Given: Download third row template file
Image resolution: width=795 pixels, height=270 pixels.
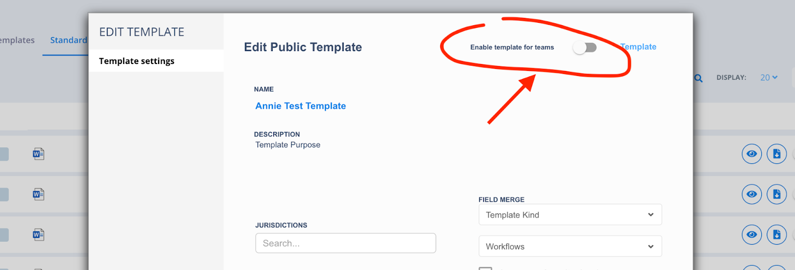Looking at the screenshot, I should 777,234.
